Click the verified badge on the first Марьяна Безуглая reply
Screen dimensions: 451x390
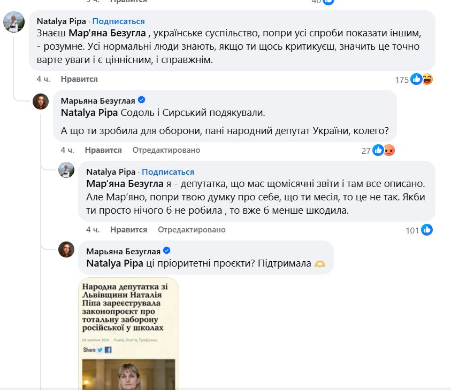click(142, 100)
